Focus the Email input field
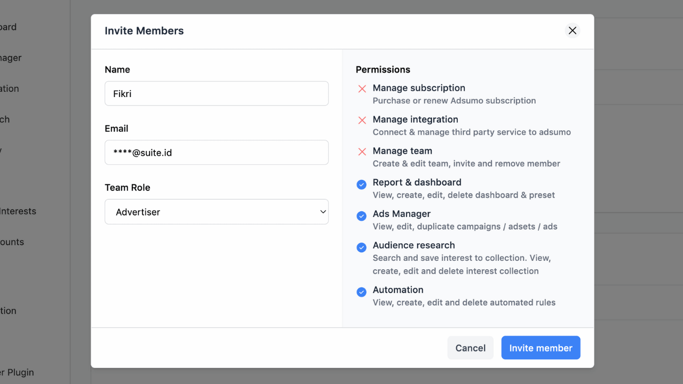Viewport: 683px width, 384px height. pos(216,153)
